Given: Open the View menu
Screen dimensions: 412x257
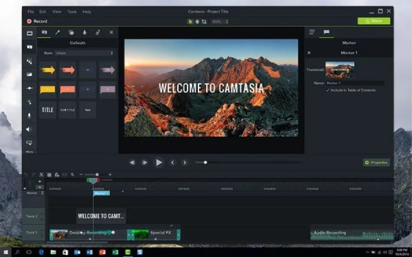Looking at the screenshot, I should click(x=57, y=12).
